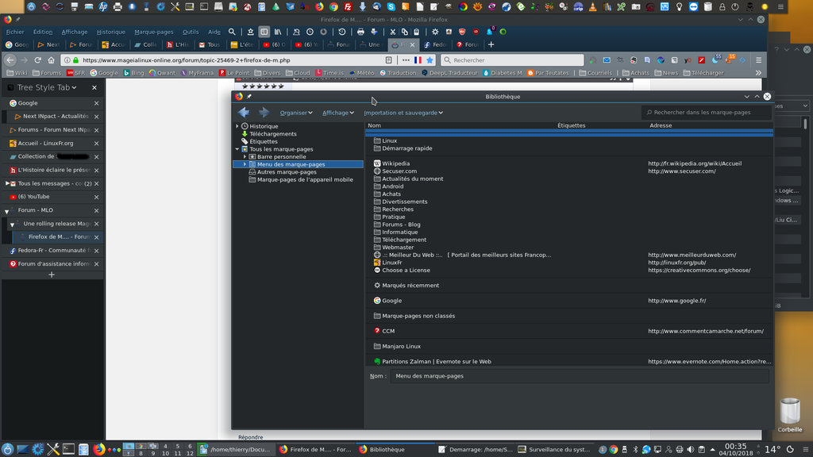The height and width of the screenshot is (457, 813).
Task: Show more bookmarks toolbar items chevron
Action: (x=758, y=73)
